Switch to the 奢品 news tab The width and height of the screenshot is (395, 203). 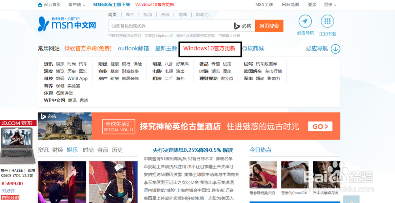(x=103, y=150)
